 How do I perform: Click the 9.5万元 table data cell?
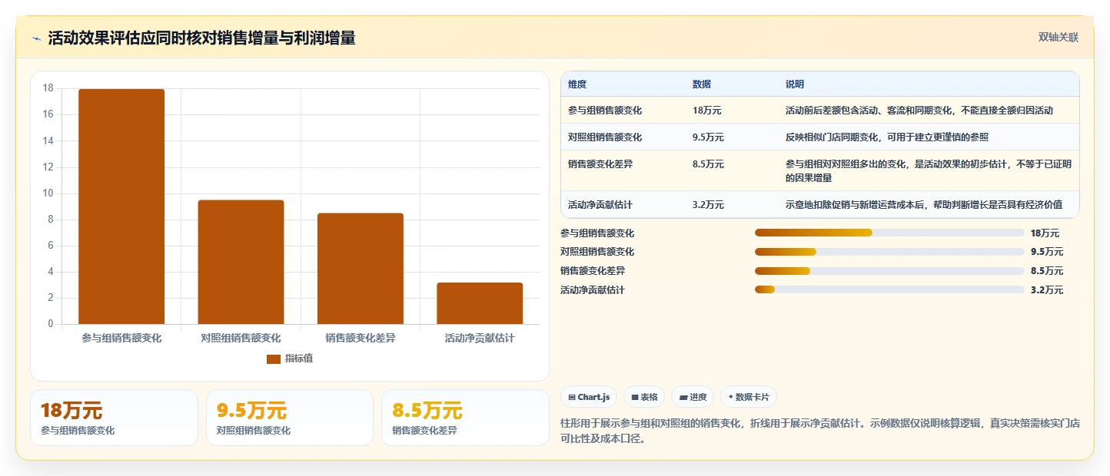[708, 137]
